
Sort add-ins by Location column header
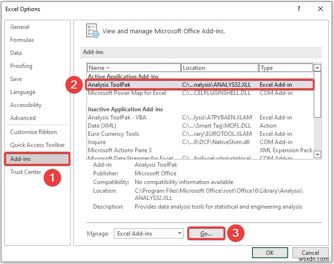coord(220,68)
